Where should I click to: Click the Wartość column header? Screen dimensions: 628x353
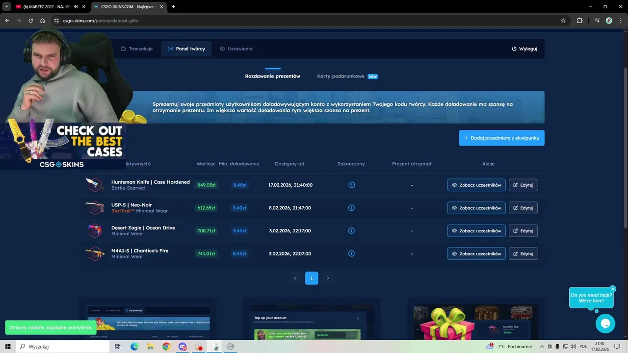(206, 164)
